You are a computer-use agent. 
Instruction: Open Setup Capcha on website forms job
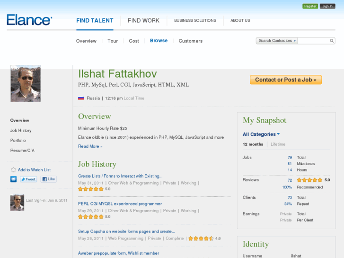pyautogui.click(x=126, y=231)
